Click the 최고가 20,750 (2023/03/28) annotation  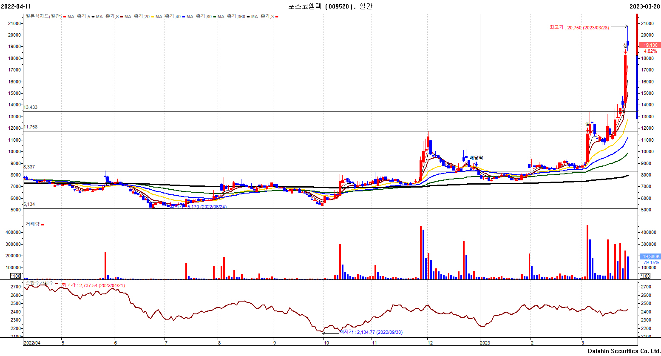tap(579, 27)
